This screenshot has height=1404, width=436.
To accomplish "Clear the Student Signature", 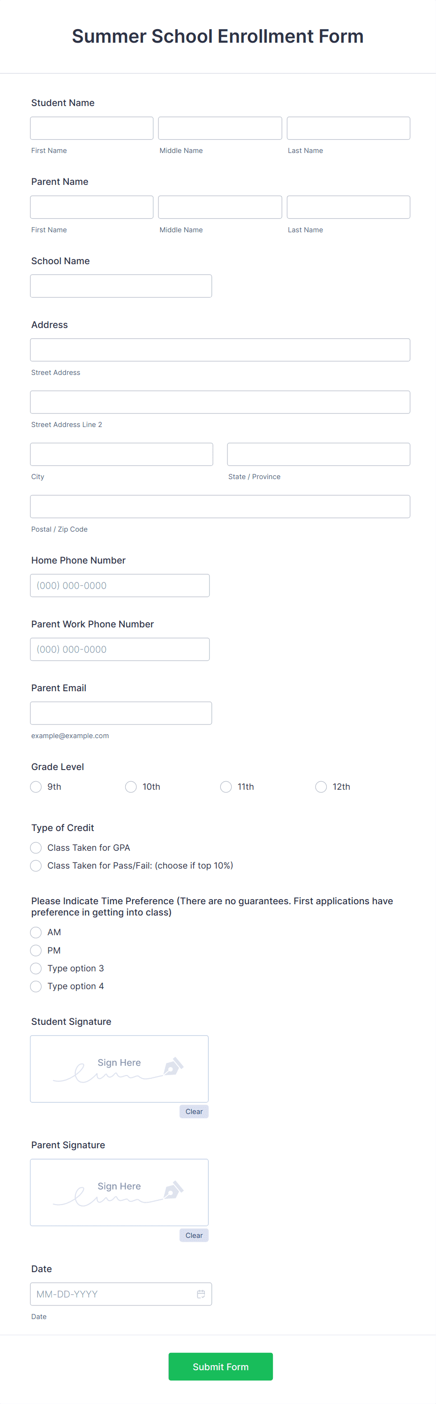I will pyautogui.click(x=193, y=1111).
